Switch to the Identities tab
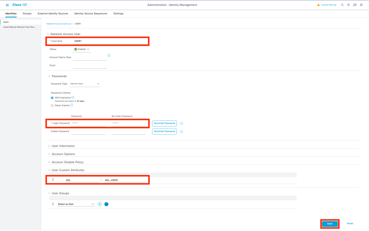The width and height of the screenshot is (369, 231). point(11,14)
